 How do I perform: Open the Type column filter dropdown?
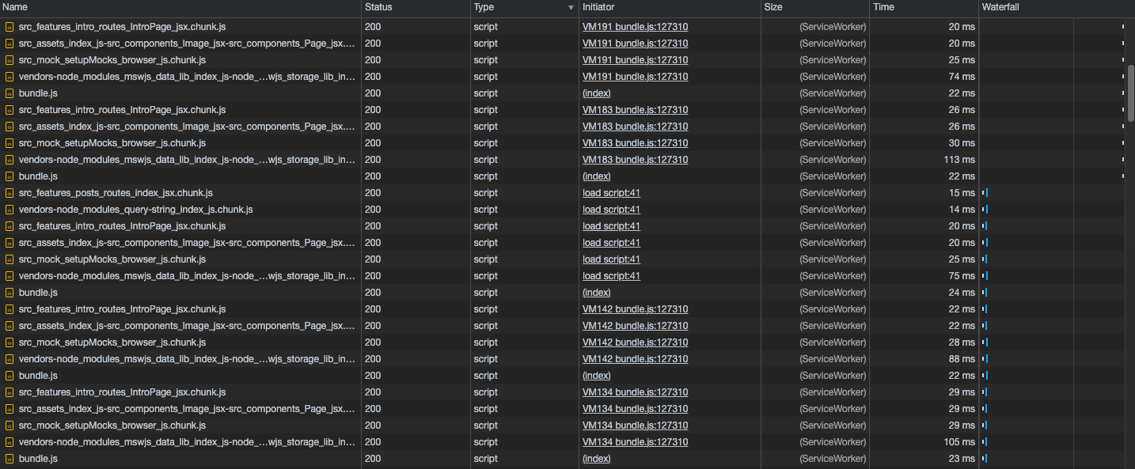point(571,7)
